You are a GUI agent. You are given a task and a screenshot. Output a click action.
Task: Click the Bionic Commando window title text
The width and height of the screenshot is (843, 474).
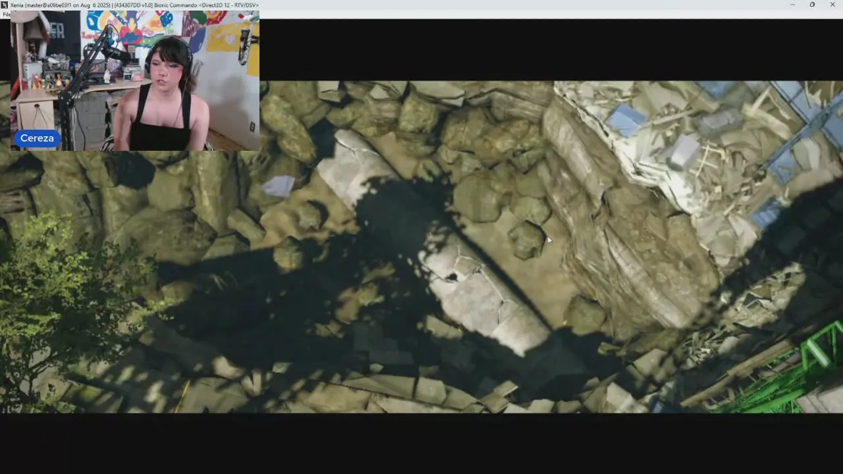(134, 5)
